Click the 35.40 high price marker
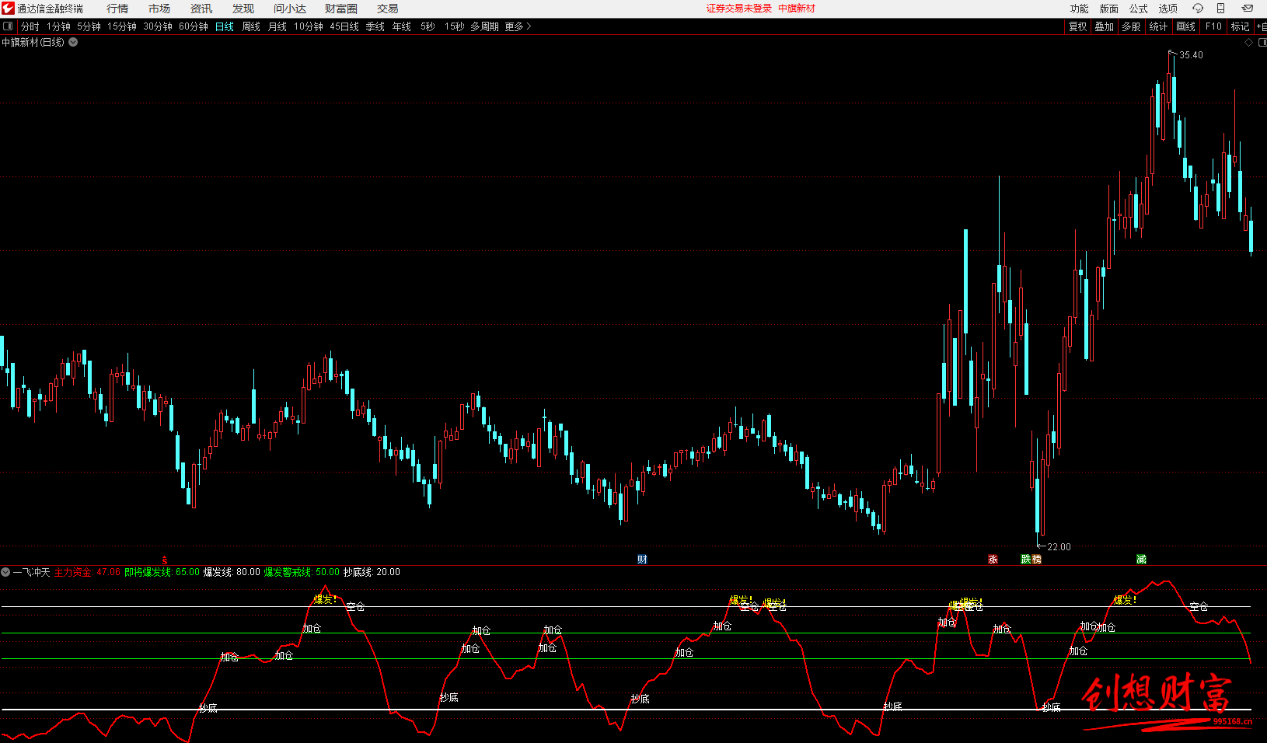The image size is (1267, 743). [x=1191, y=55]
